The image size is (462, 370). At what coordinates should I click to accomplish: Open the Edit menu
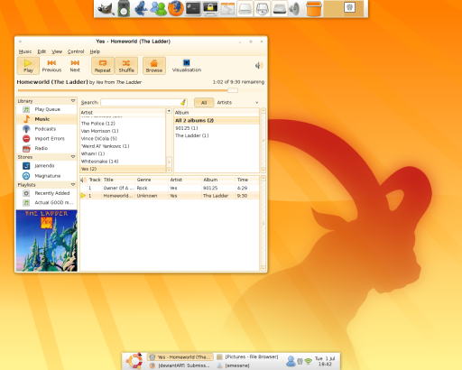(42, 51)
